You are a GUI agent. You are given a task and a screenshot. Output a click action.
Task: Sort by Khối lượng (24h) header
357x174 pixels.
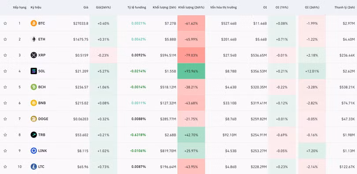pyautogui.click(x=164, y=7)
